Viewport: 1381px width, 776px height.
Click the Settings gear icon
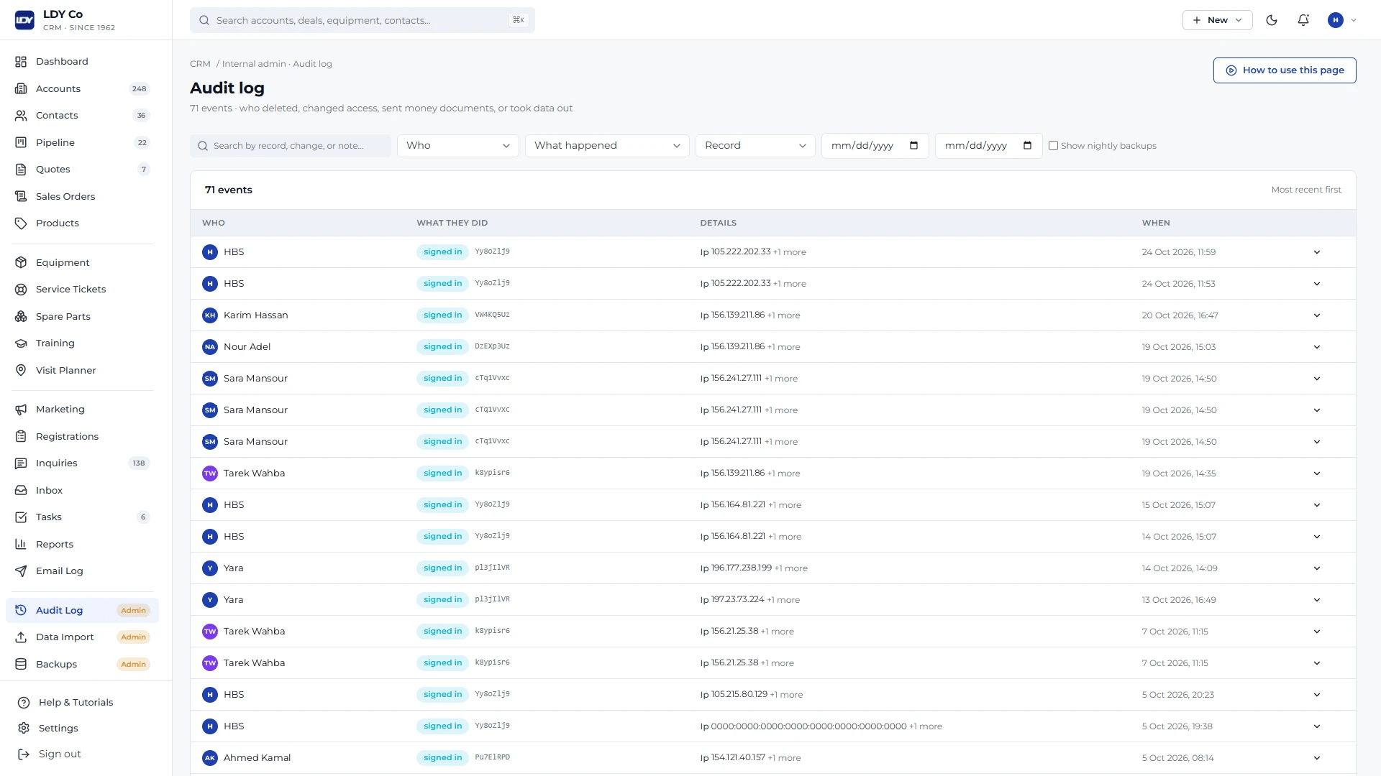coord(24,728)
